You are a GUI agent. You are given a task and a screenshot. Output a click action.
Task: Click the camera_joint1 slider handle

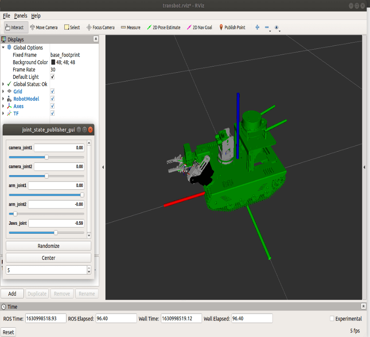pyautogui.click(x=47, y=157)
